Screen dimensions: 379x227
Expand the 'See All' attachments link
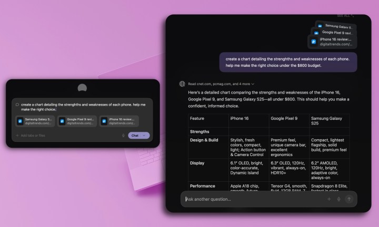[345, 16]
